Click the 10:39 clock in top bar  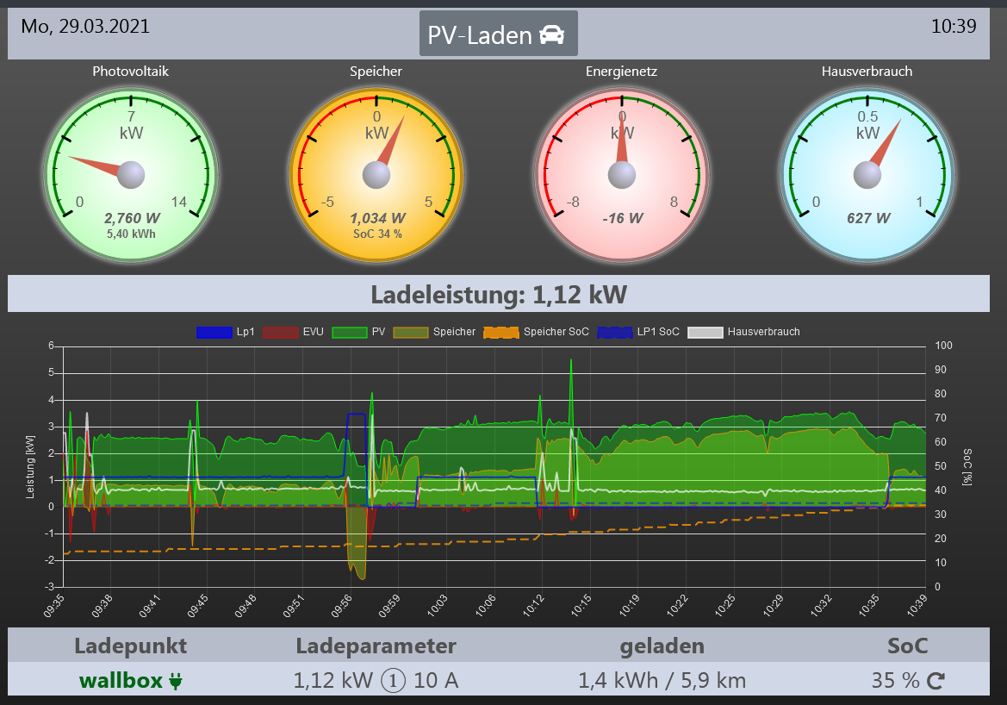[x=954, y=27]
